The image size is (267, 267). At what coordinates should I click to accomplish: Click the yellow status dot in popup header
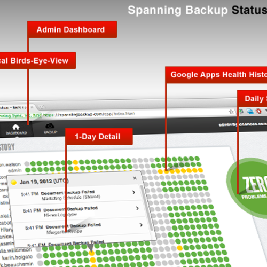pos(14,182)
